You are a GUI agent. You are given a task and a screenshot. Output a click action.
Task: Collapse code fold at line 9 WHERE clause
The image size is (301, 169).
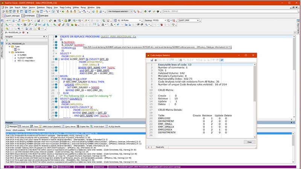pos(59,59)
